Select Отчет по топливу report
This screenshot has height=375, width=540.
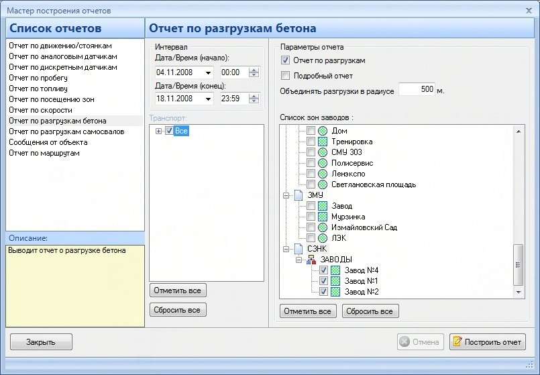[38, 89]
